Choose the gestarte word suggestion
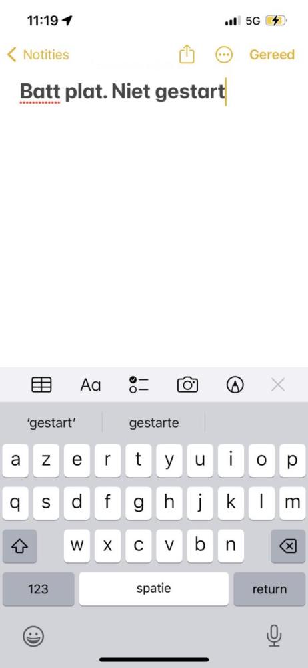 (x=154, y=423)
